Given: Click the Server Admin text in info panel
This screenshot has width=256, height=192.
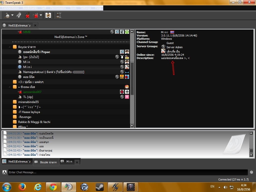Looking at the screenshot, I should pyautogui.click(x=174, y=47).
